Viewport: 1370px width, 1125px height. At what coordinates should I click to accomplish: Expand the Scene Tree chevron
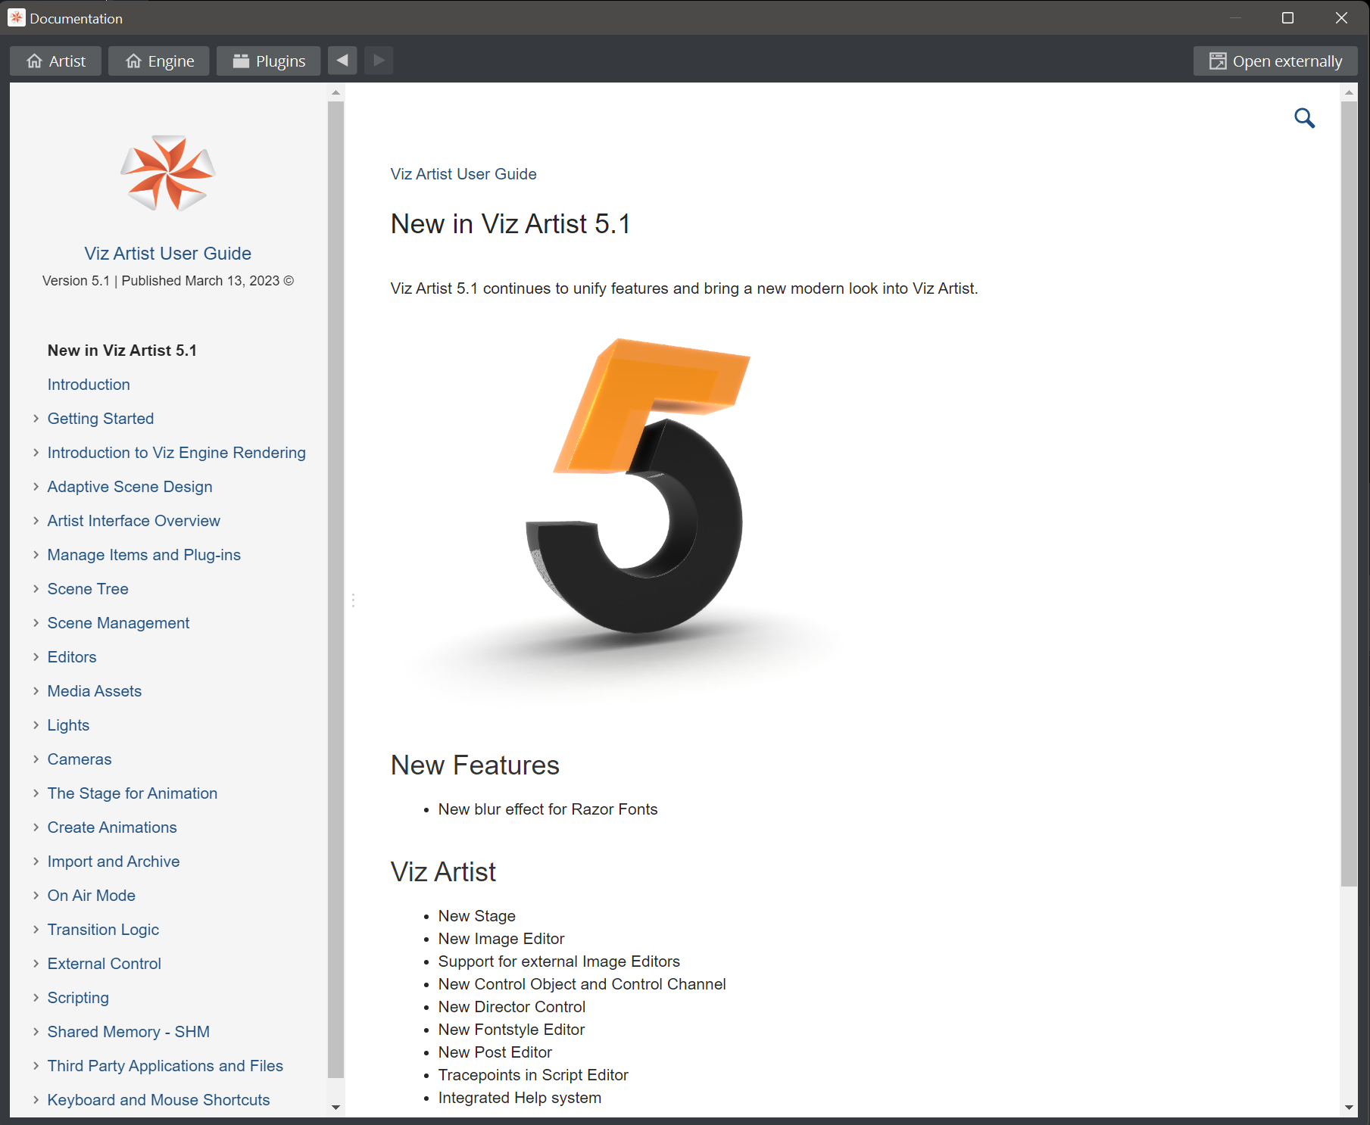(36, 589)
